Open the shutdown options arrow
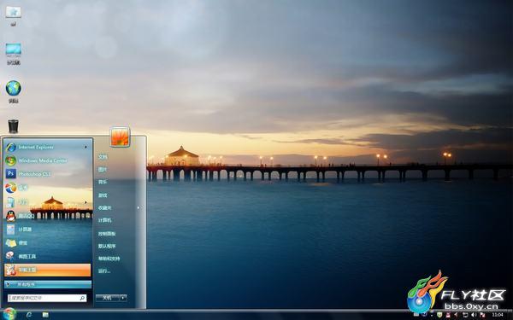 pyautogui.click(x=123, y=298)
